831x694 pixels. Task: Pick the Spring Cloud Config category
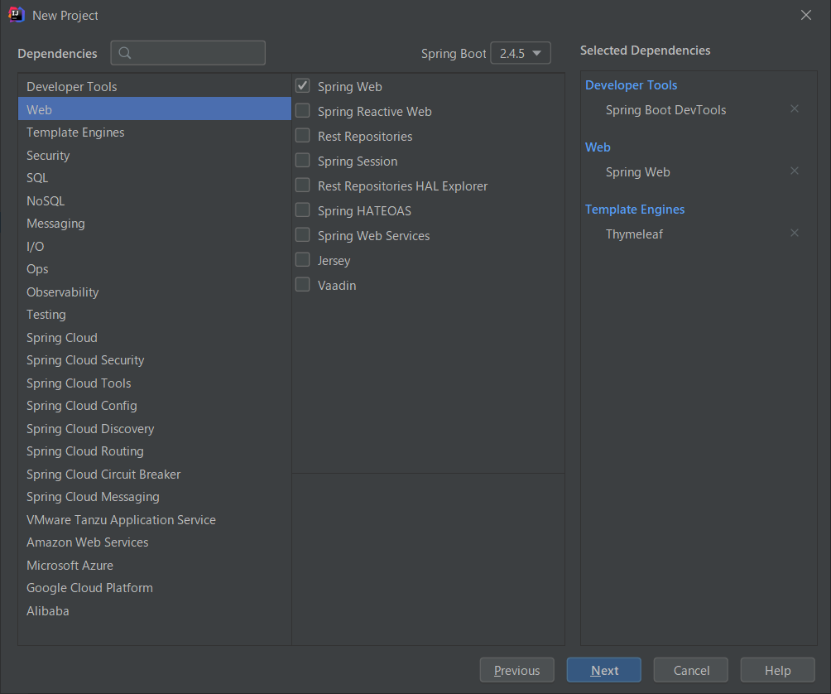[x=155, y=406]
